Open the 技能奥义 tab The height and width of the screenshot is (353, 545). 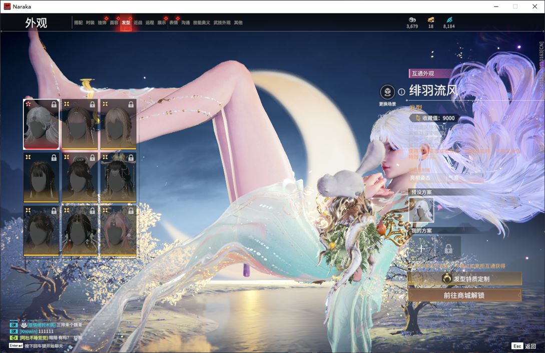202,22
